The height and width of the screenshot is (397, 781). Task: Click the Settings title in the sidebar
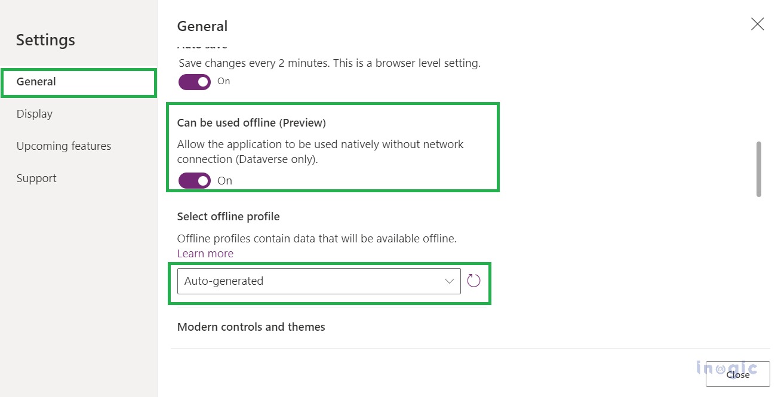[45, 40]
